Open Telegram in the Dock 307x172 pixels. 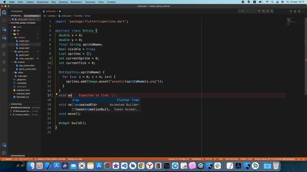coord(175,166)
